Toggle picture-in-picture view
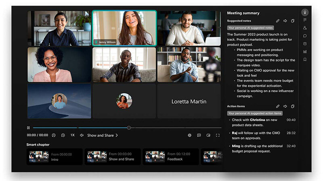Image resolution: width=323 pixels, height=181 pixels. (x=208, y=135)
